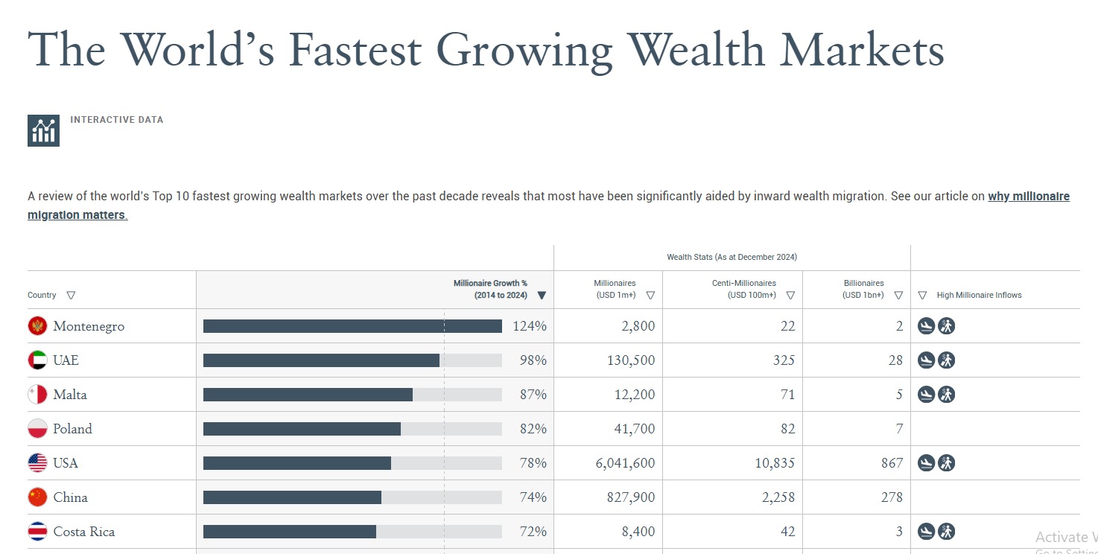Click USA's walking migrant icon
The width and height of the screenshot is (1098, 554).
coord(946,463)
